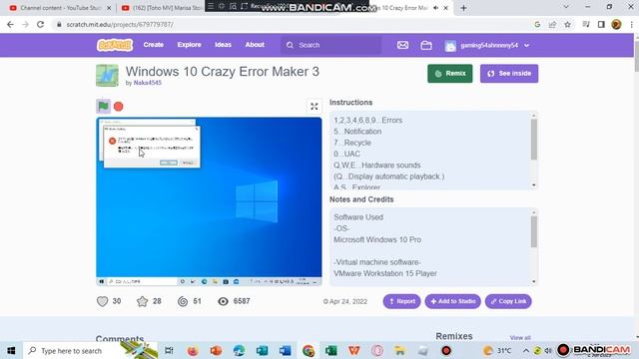This screenshot has width=639, height=359.
Task: Add project to a studio
Action: [x=452, y=301]
